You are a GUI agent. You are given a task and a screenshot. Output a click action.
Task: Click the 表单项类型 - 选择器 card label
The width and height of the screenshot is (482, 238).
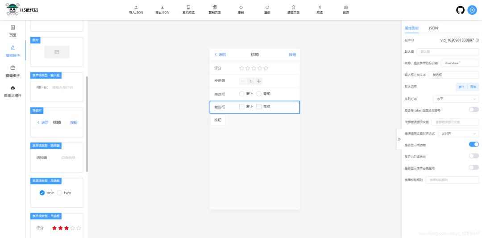point(46,146)
